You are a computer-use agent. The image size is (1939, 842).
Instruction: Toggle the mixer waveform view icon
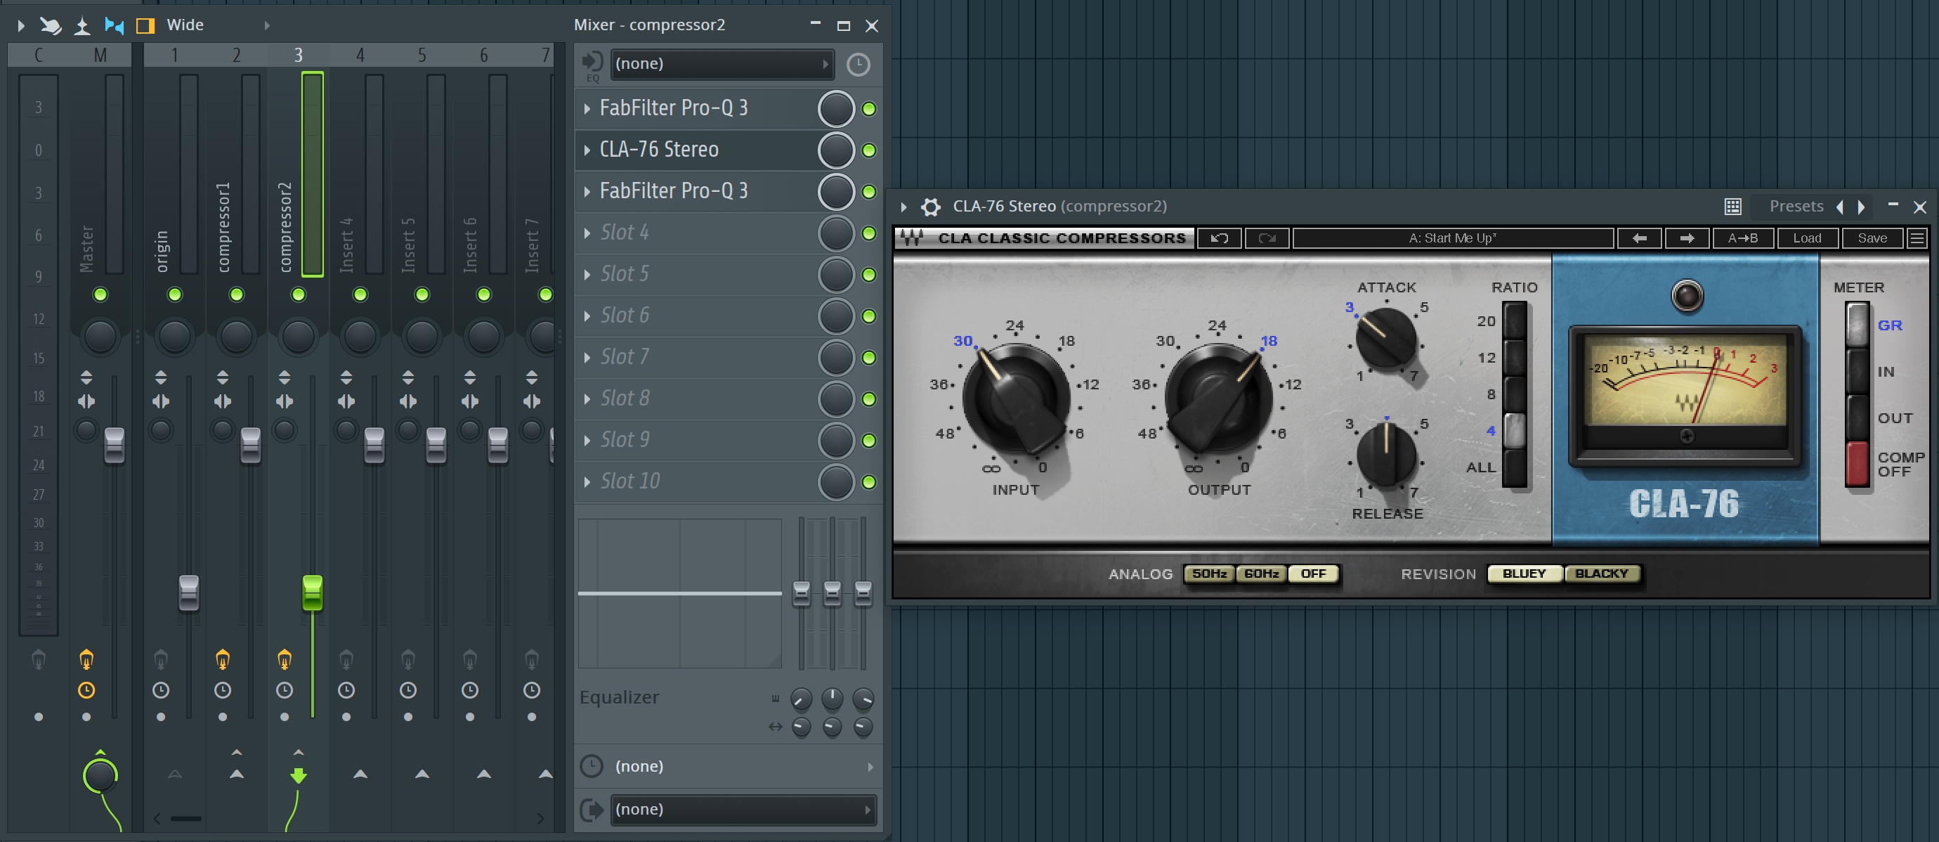[114, 25]
